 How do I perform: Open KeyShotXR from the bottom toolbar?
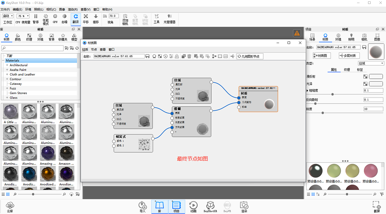point(210,207)
